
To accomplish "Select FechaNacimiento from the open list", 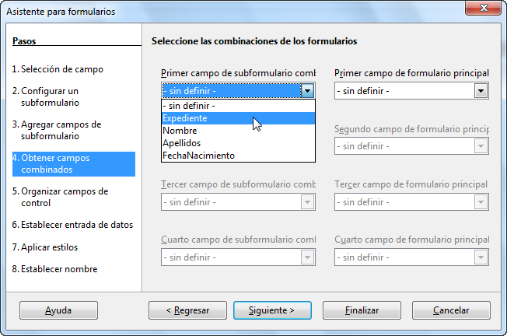I will [x=238, y=156].
